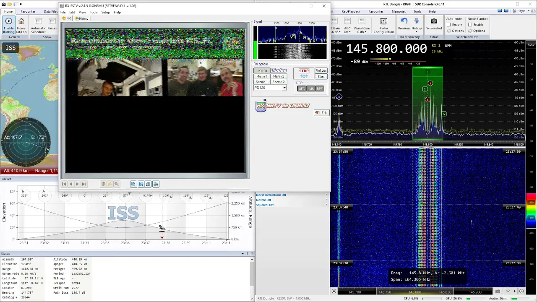
Task: Toggle the LMS DSP filter
Action: [310, 89]
